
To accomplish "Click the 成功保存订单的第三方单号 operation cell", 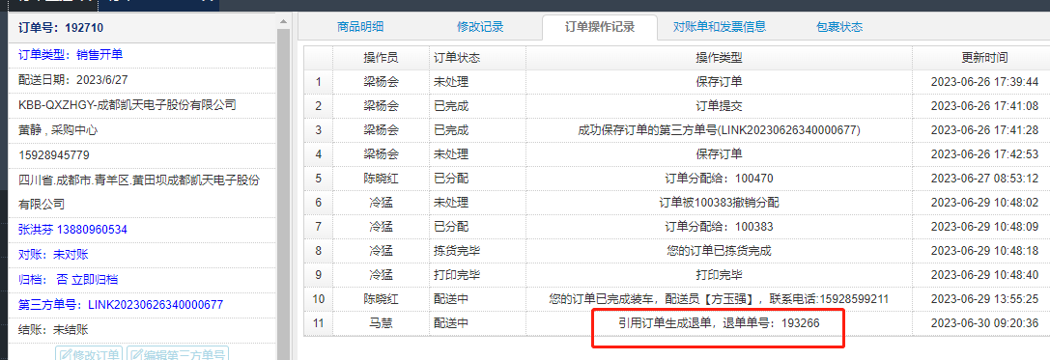I will point(719,130).
